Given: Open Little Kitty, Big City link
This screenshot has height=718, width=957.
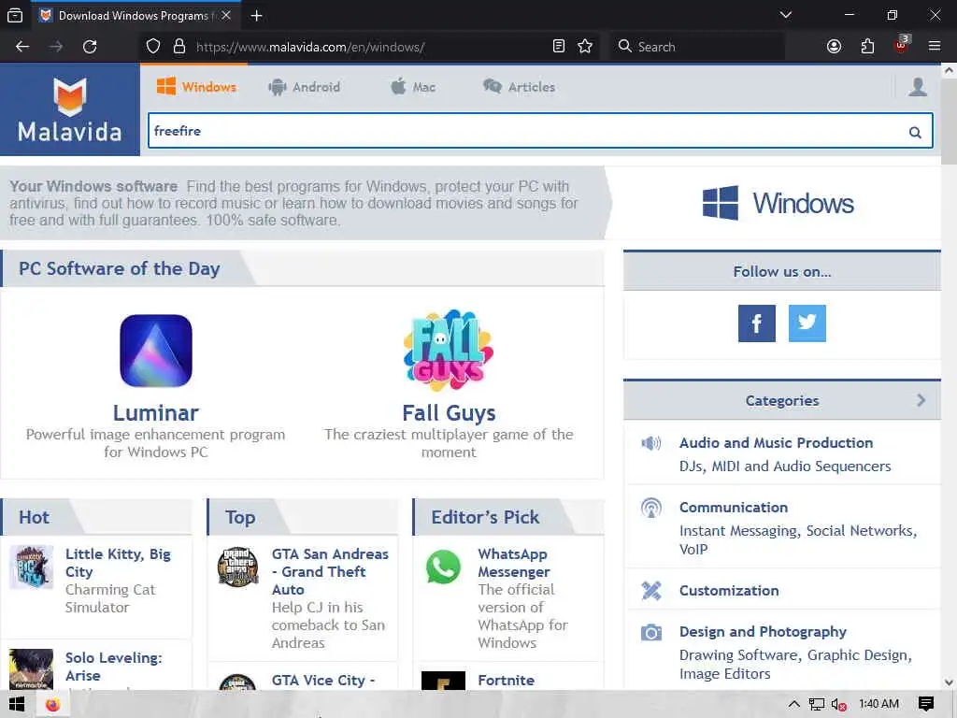Looking at the screenshot, I should [118, 562].
